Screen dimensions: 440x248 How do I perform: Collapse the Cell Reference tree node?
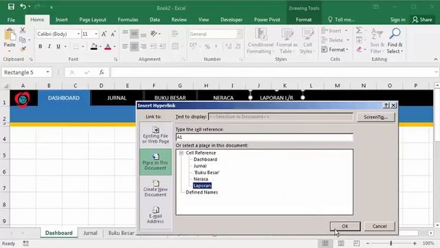click(181, 153)
